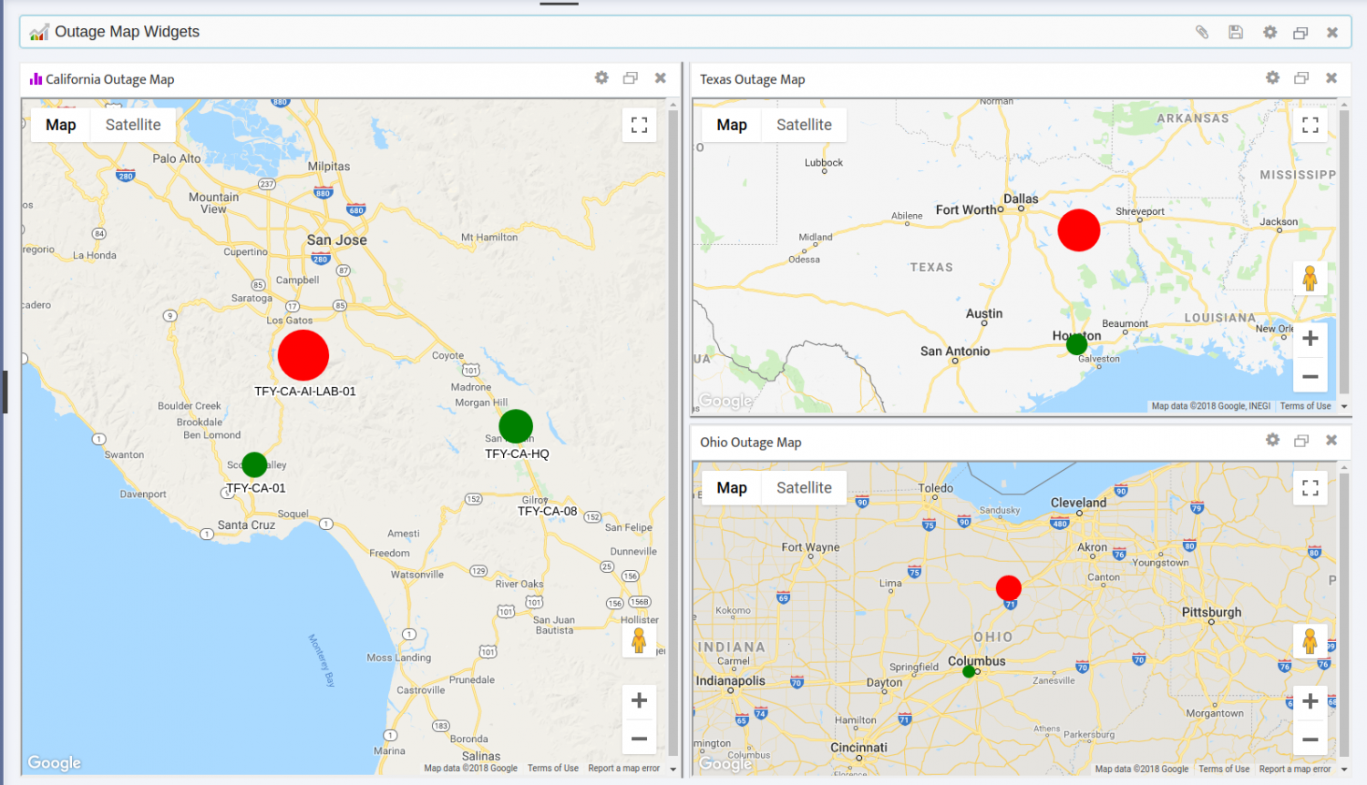The image size is (1367, 785).
Task: Activate Street View pegman on the Texas map
Action: point(1310,278)
